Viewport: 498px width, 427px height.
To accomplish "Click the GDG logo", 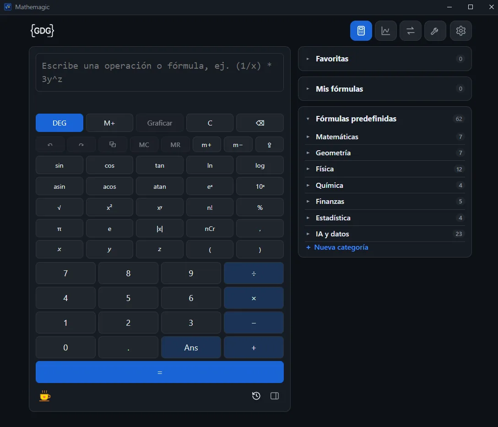I will click(x=42, y=31).
